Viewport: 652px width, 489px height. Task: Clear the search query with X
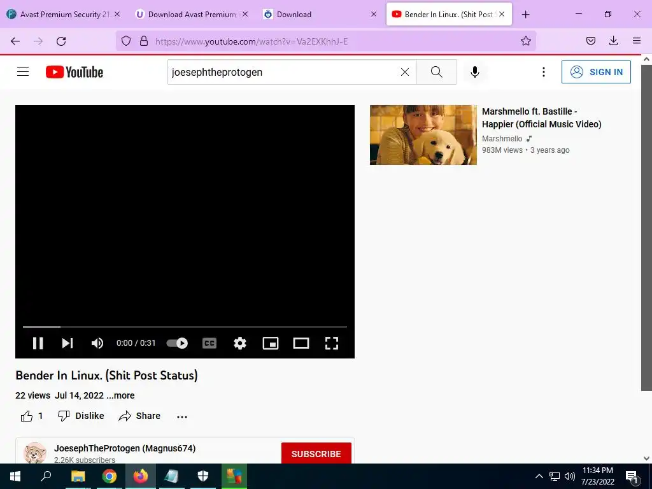click(404, 72)
